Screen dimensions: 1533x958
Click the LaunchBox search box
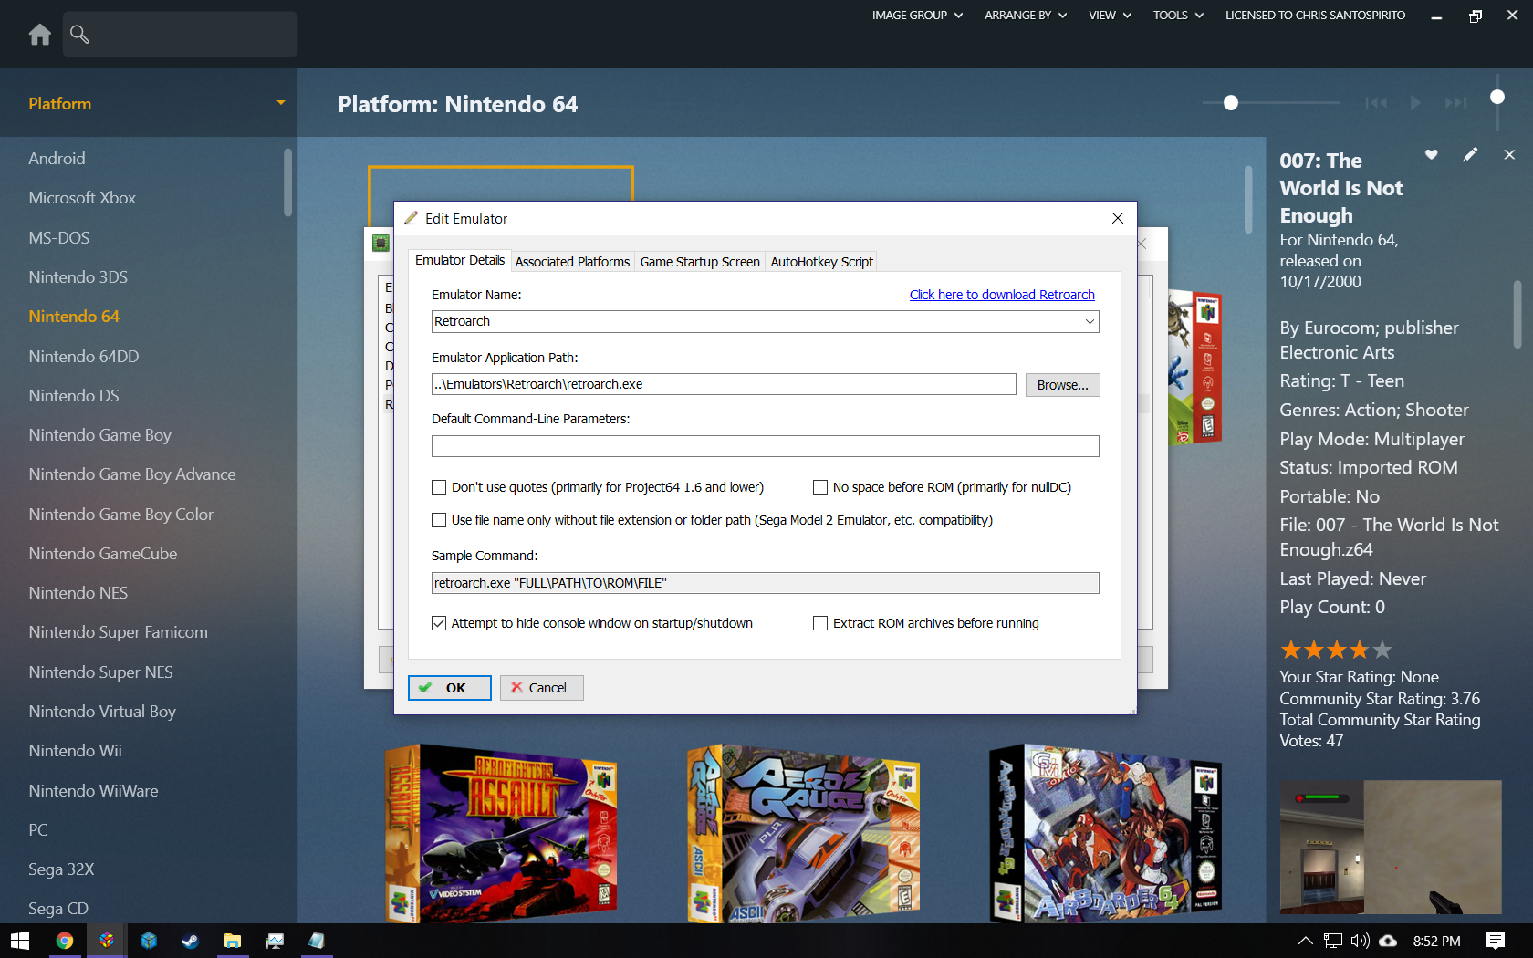180,35
